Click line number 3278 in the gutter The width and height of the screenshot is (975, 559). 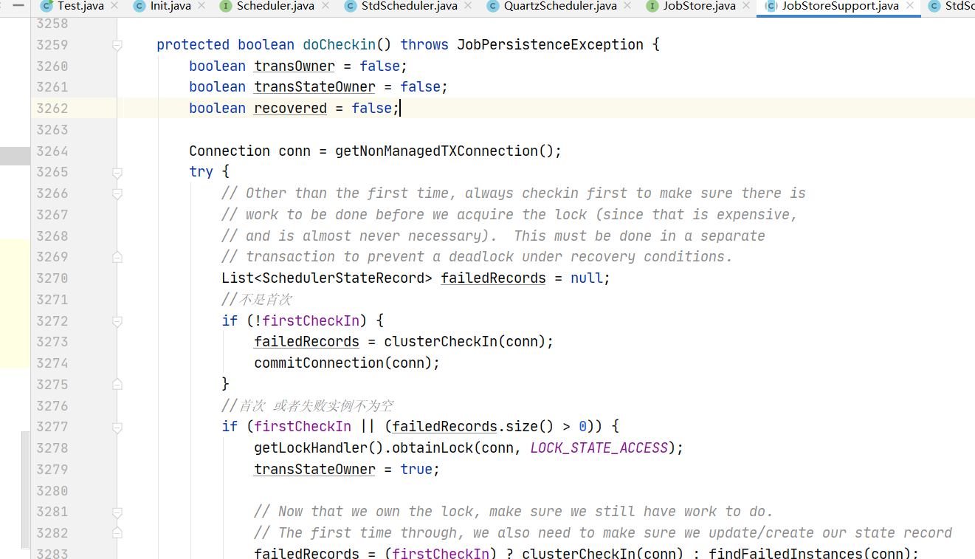[52, 448]
